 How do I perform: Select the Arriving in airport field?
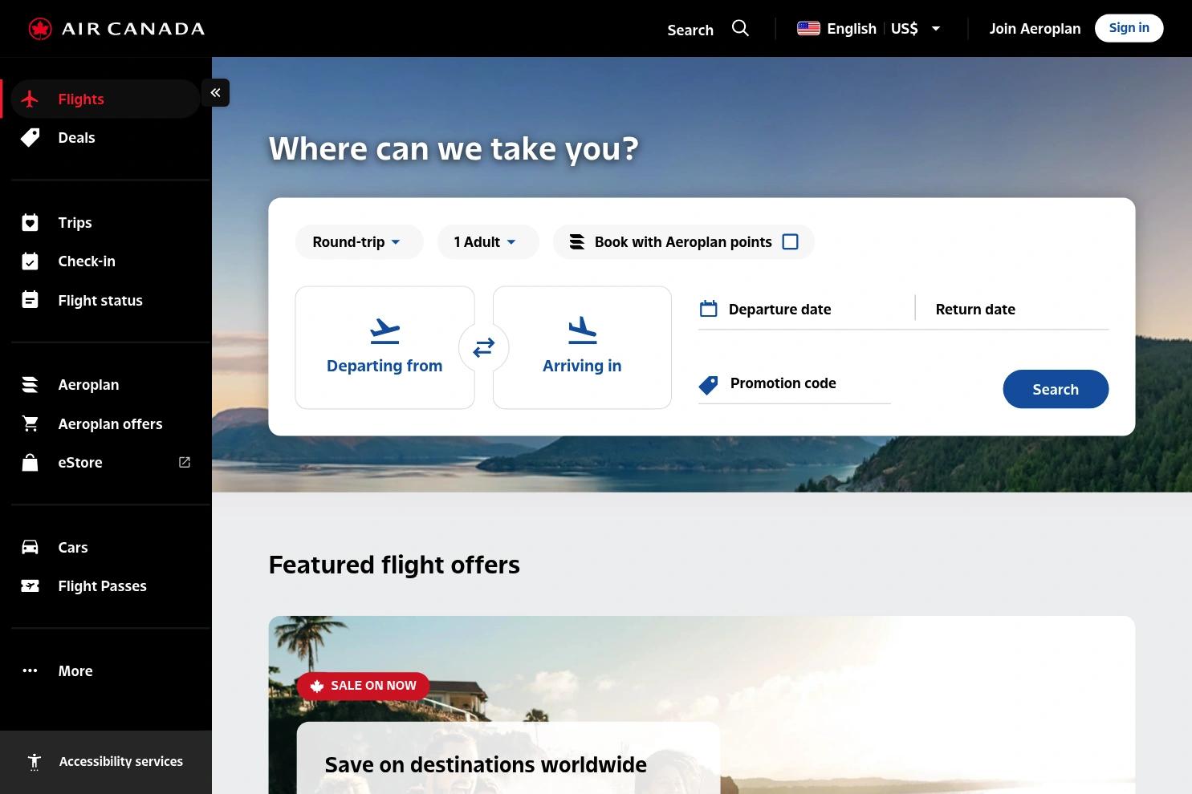pyautogui.click(x=582, y=347)
